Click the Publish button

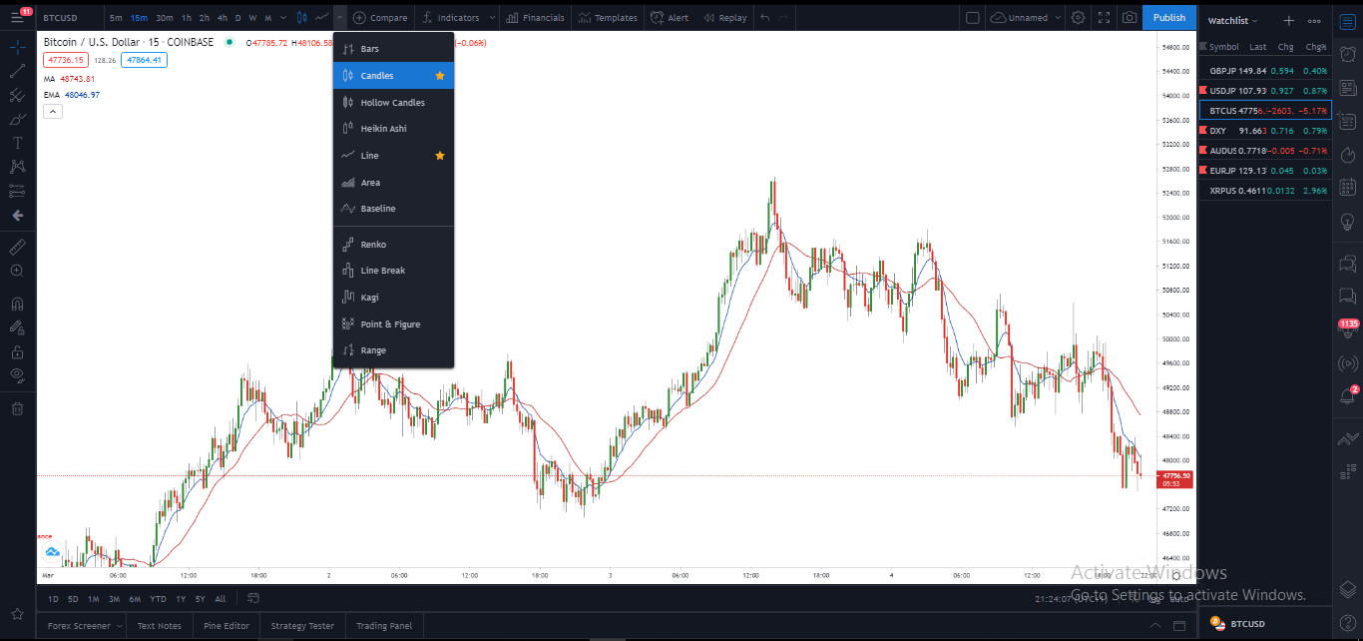1169,17
